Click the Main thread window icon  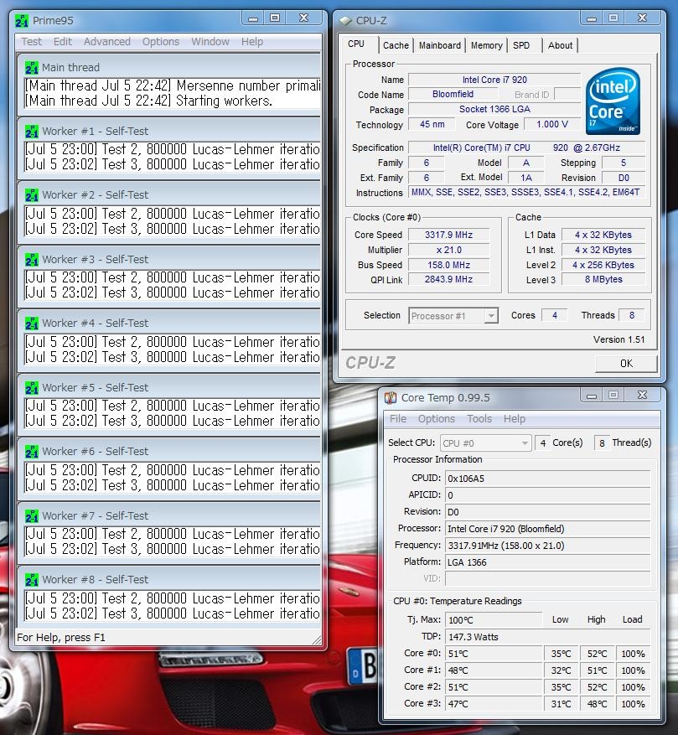[x=32, y=68]
